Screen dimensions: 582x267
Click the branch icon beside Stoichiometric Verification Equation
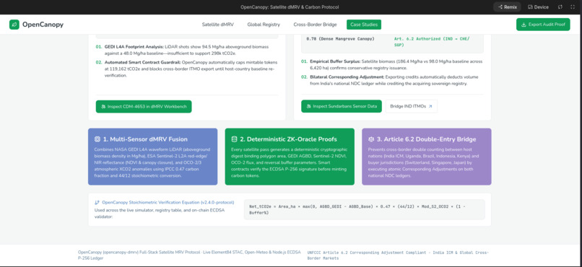(97, 203)
